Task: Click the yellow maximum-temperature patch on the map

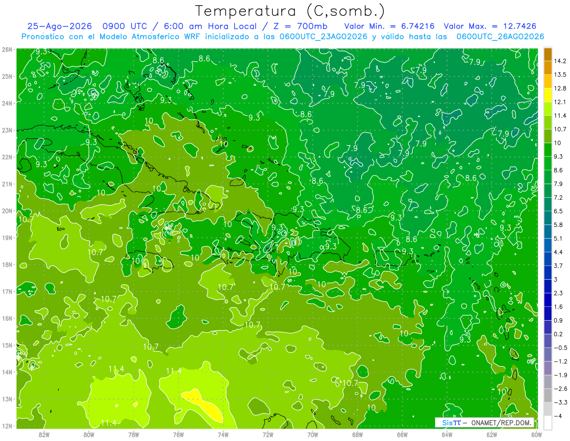Action: tap(204, 405)
